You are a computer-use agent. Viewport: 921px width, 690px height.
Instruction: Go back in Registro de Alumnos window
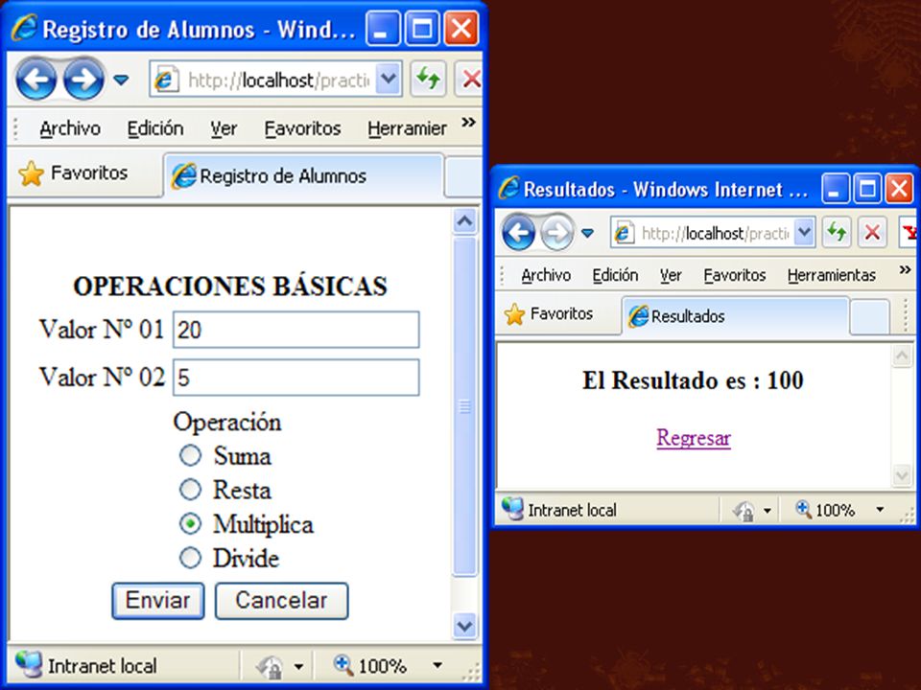[x=36, y=79]
